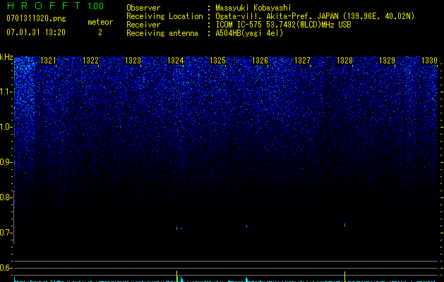The image size is (444, 282).
Task: Click the HROFFT program title text
Action: pyautogui.click(x=44, y=6)
